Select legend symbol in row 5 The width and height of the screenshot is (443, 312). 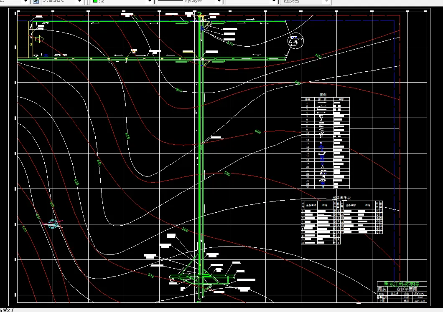(x=321, y=116)
